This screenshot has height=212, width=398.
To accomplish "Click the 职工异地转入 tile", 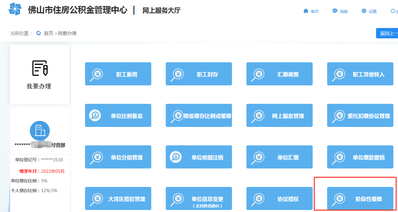I will pyautogui.click(x=360, y=74).
